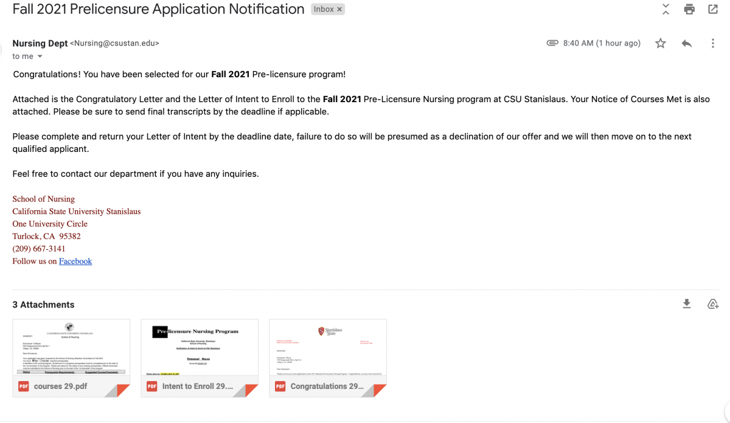Click the PDF icon of Congratulations attachment
730x423 pixels.
point(280,386)
